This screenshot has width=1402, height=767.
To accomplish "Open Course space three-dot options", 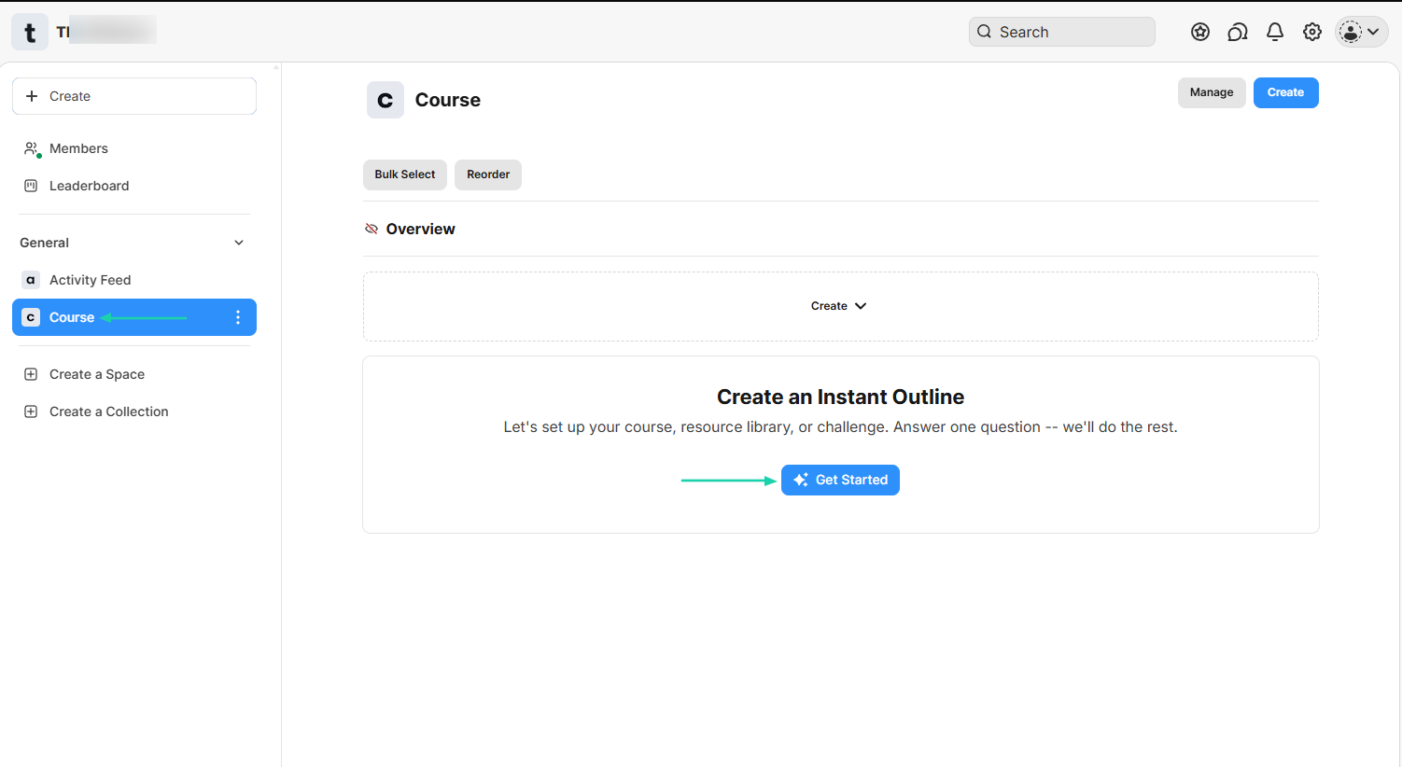I will point(238,317).
